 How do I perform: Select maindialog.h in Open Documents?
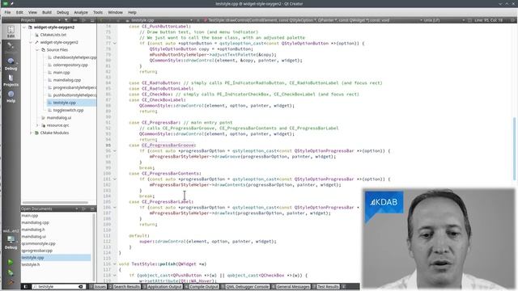tap(33, 230)
